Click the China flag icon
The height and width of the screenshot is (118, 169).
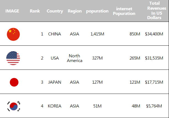[13, 34]
